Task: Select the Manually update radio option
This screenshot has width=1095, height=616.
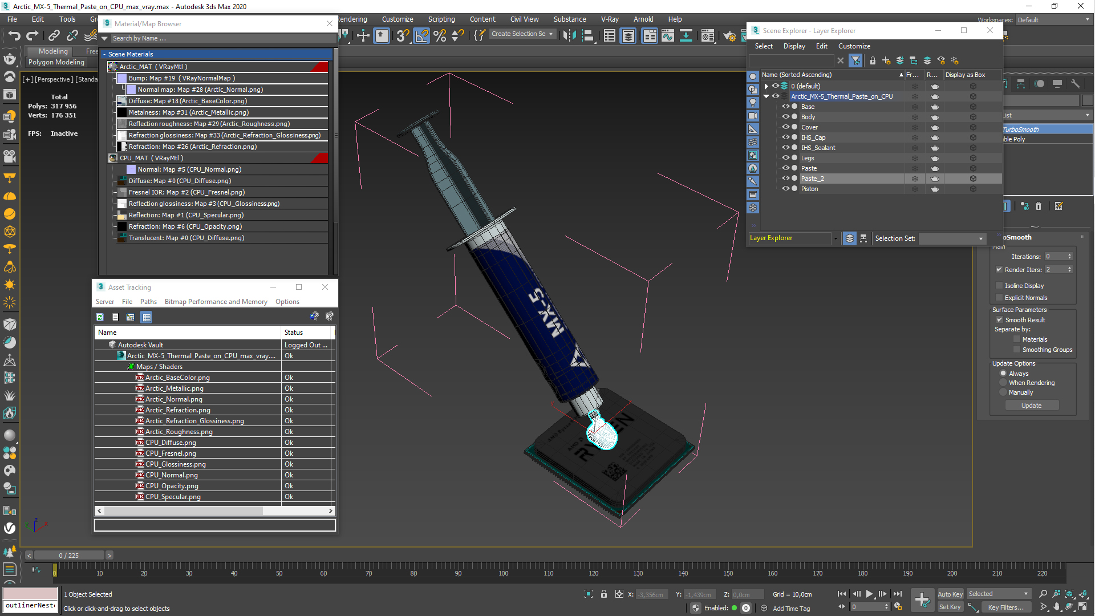Action: tap(1003, 392)
